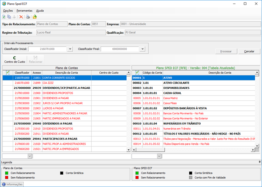Select SPED row Bancos Conta Movimento - No Exterior
The image size is (262, 187).
[x=193, y=119]
